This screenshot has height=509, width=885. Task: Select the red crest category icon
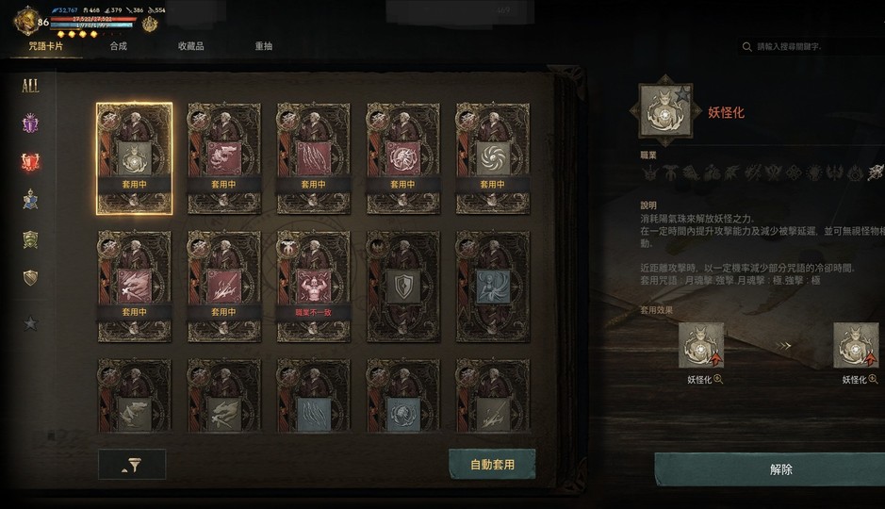30,162
